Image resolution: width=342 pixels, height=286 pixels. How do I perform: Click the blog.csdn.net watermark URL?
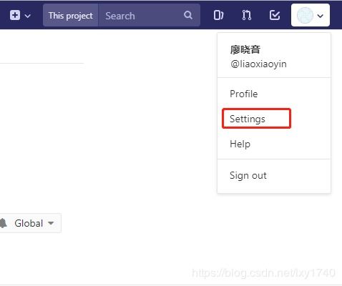pos(263,273)
